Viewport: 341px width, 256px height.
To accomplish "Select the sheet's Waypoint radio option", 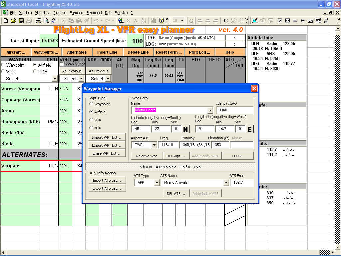I will [x=13, y=65].
